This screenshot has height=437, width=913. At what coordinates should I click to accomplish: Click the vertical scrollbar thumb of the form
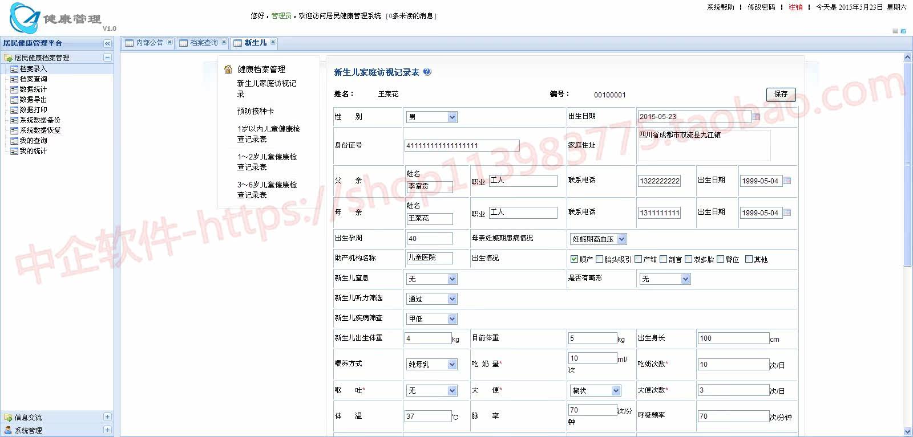click(x=908, y=164)
